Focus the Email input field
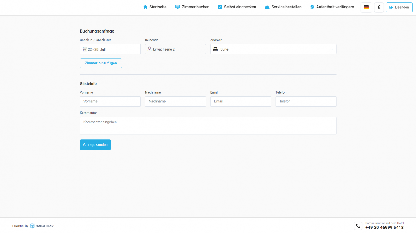This screenshot has height=233, width=416. pyautogui.click(x=241, y=101)
